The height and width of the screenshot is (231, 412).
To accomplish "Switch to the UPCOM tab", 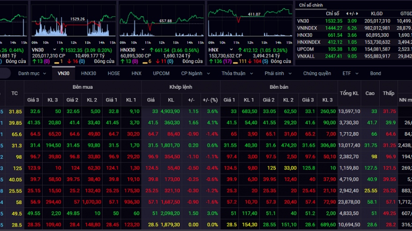I will [x=161, y=73].
